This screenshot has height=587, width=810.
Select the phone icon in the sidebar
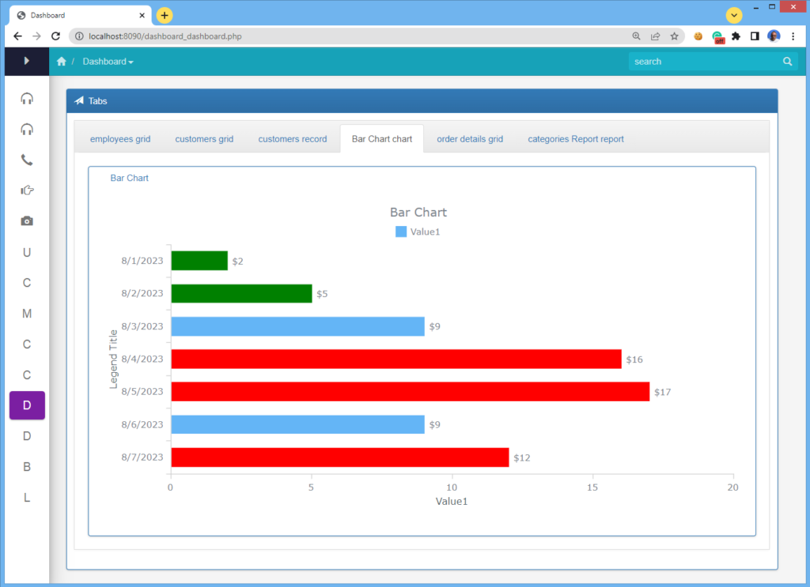(26, 160)
